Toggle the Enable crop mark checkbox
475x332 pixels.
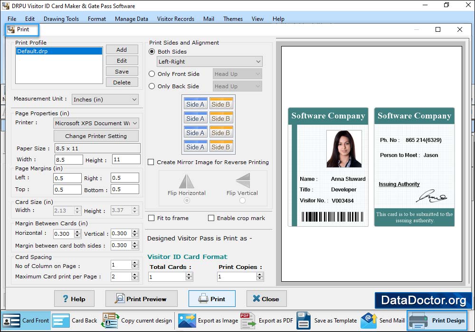[x=211, y=218]
